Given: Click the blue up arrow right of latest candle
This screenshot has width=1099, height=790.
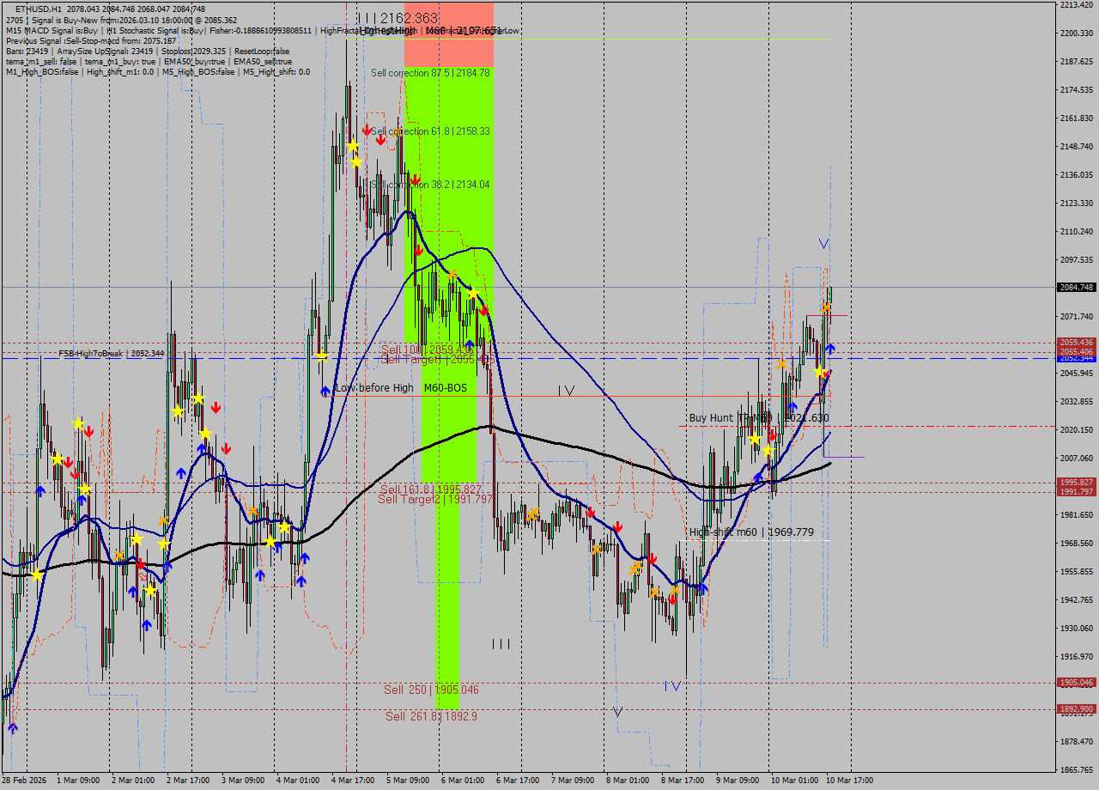Looking at the screenshot, I should tap(830, 349).
